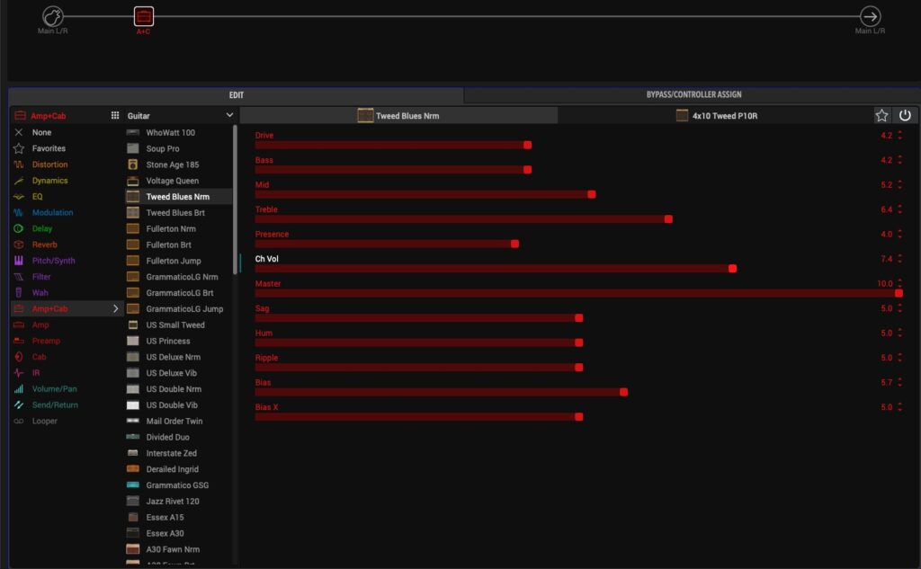Open the grid view icon beside Amp+Cab header
921x569 pixels.
coord(115,116)
